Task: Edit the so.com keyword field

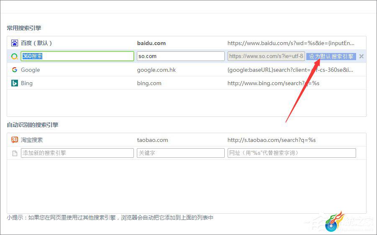Action: click(x=181, y=56)
